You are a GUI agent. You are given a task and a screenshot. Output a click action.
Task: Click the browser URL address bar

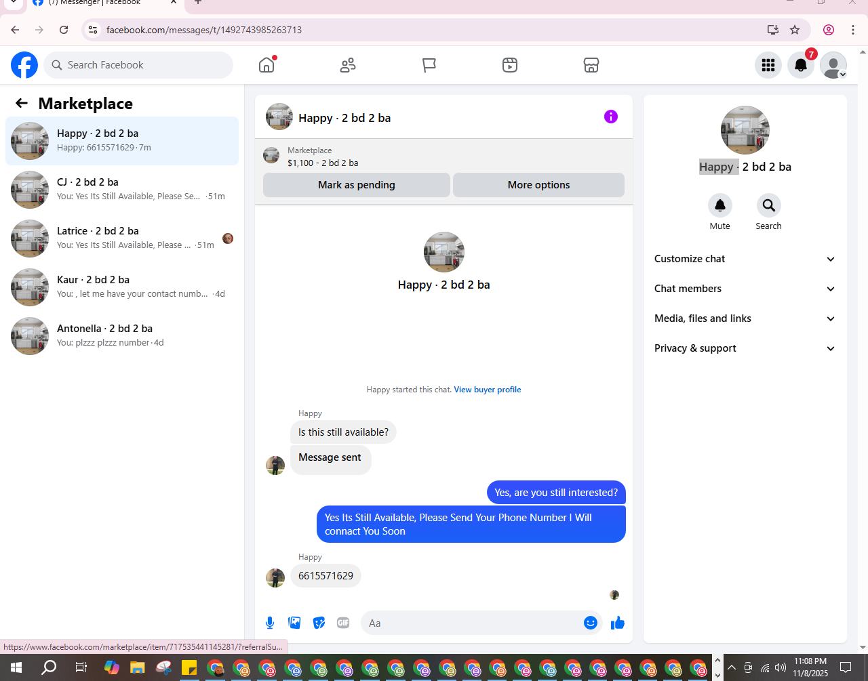(434, 30)
